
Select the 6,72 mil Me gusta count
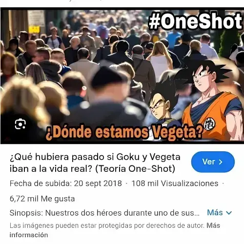click(x=42, y=199)
